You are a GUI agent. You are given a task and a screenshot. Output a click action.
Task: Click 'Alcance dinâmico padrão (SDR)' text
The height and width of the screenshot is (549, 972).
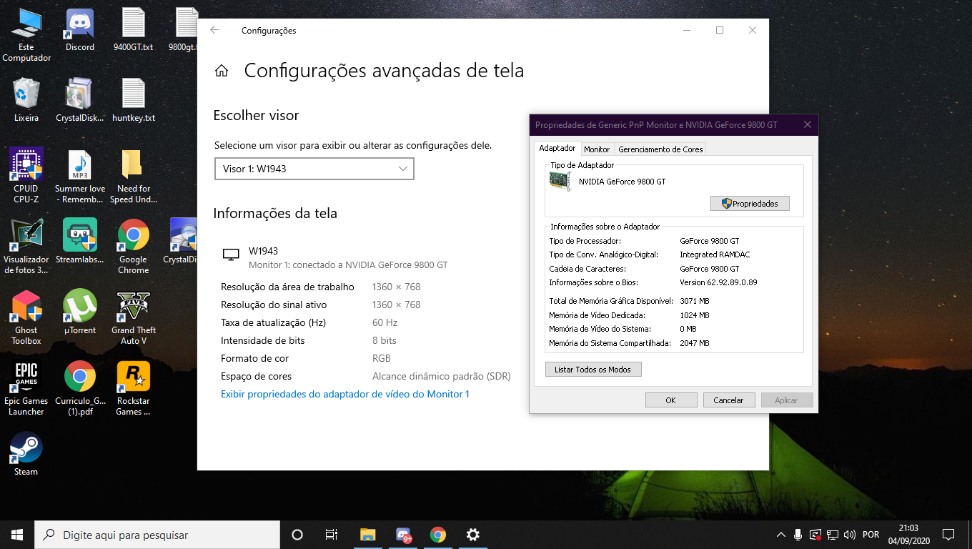tap(442, 376)
